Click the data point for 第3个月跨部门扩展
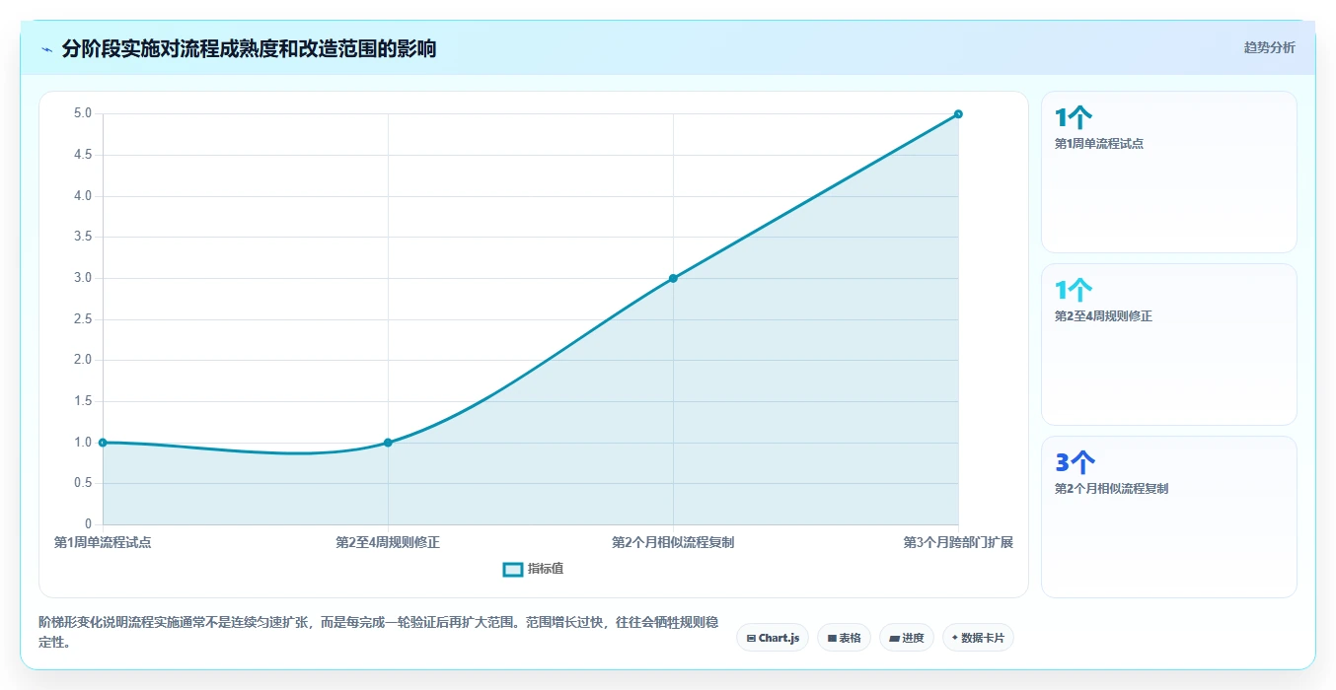Viewport: 1336px width, 690px height. pos(958,114)
